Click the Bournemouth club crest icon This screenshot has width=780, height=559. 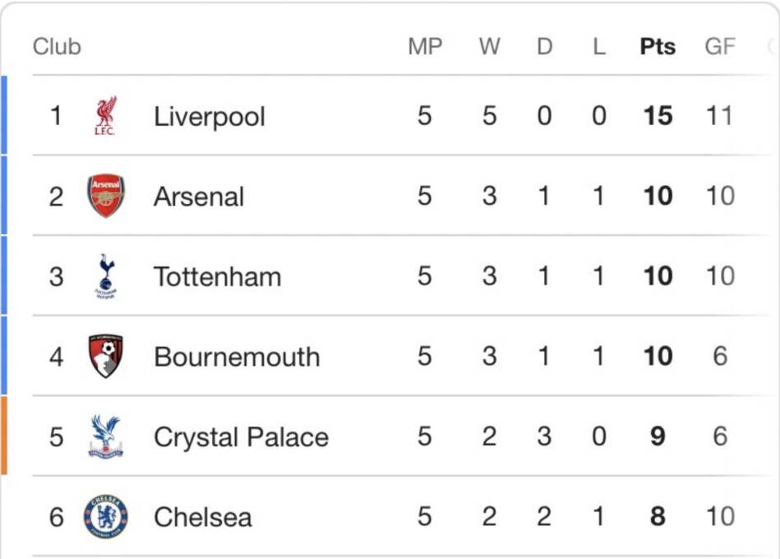point(106,356)
